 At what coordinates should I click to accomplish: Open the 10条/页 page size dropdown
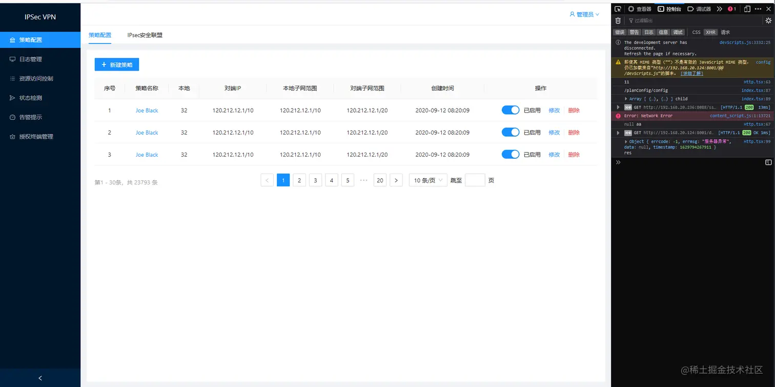point(427,180)
